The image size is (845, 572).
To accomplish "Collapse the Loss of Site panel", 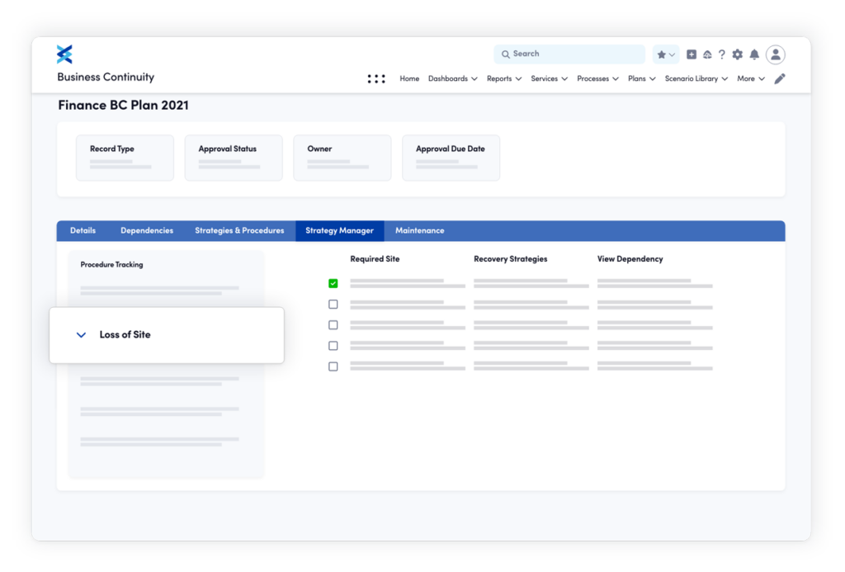I will pyautogui.click(x=81, y=334).
